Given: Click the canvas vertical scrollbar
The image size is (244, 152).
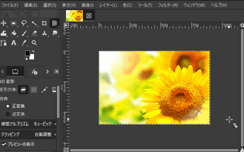Looking at the screenshot, I should (x=242, y=88).
